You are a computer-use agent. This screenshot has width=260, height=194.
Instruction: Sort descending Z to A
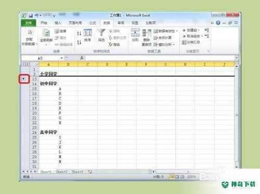pos(79,42)
